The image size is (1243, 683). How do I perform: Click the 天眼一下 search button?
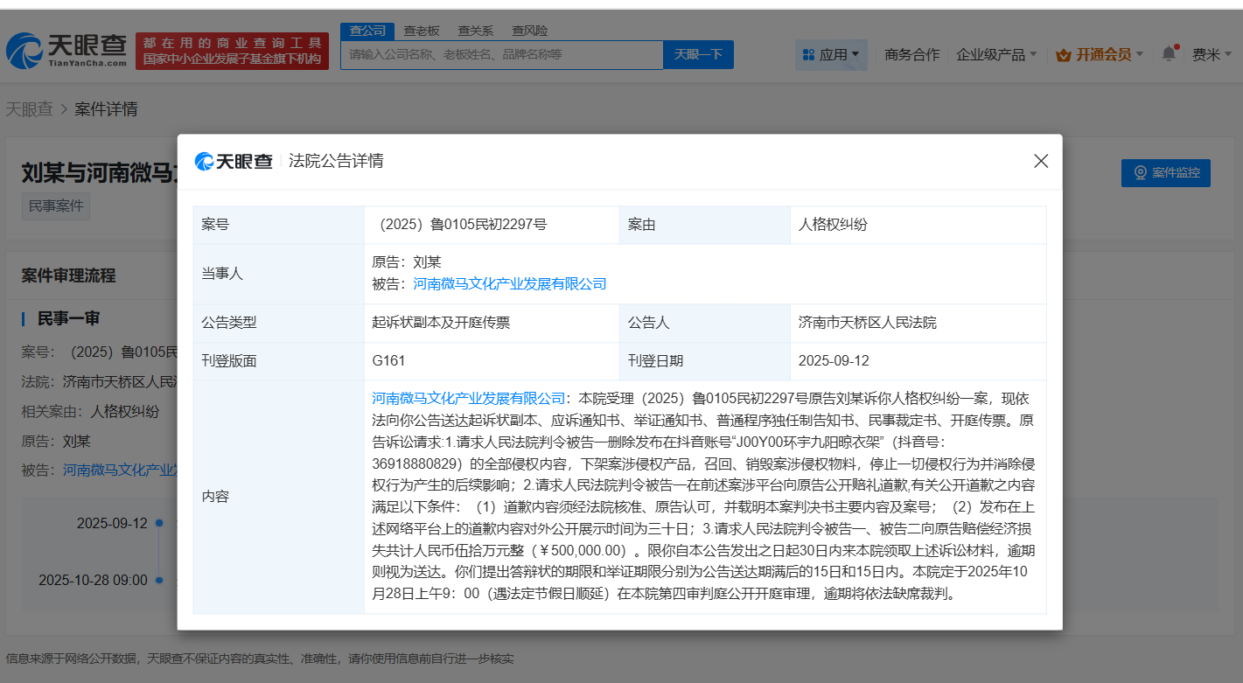tap(698, 54)
